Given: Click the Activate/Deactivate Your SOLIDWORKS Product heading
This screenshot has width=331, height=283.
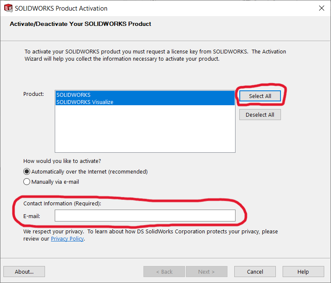Looking at the screenshot, I should tap(80, 24).
